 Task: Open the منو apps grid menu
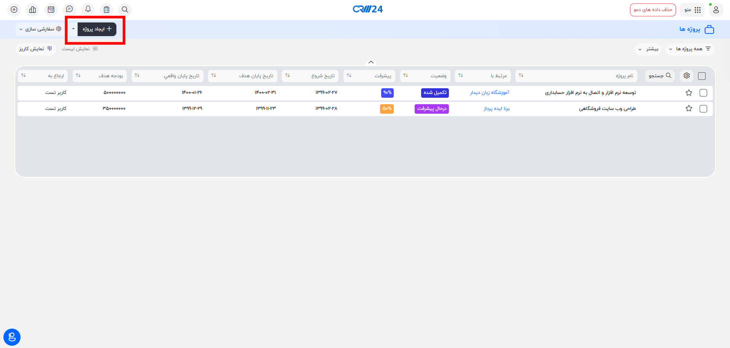693,10
